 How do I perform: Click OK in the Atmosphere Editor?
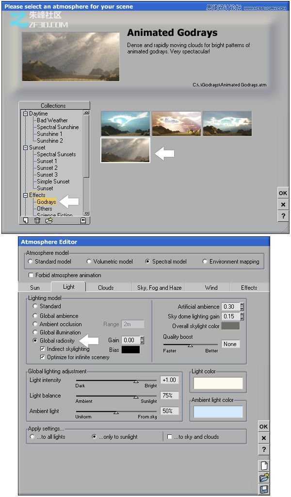(x=263, y=427)
